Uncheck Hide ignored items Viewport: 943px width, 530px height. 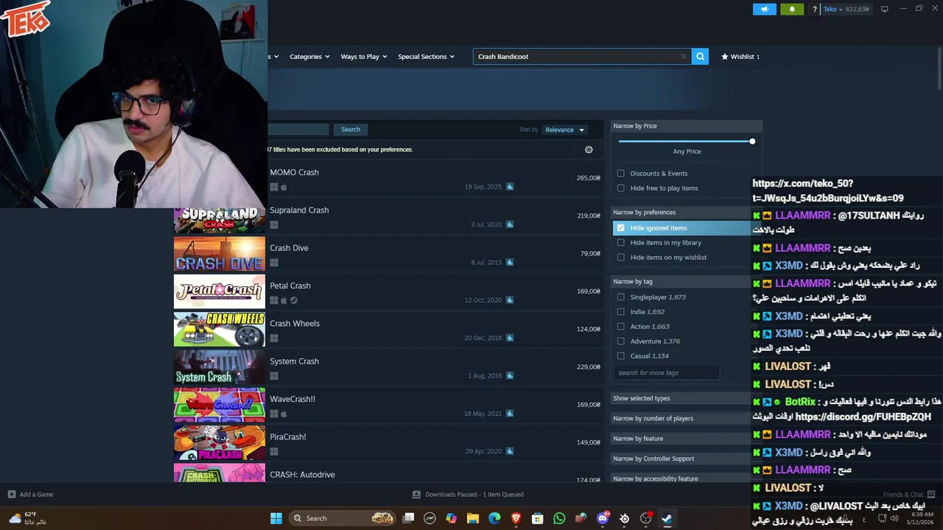tap(620, 228)
